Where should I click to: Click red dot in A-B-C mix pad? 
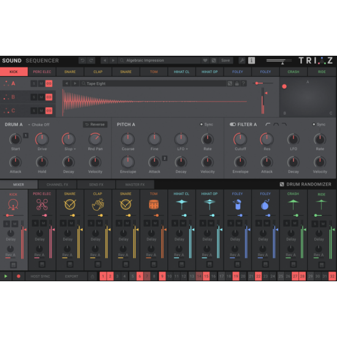[284, 86]
